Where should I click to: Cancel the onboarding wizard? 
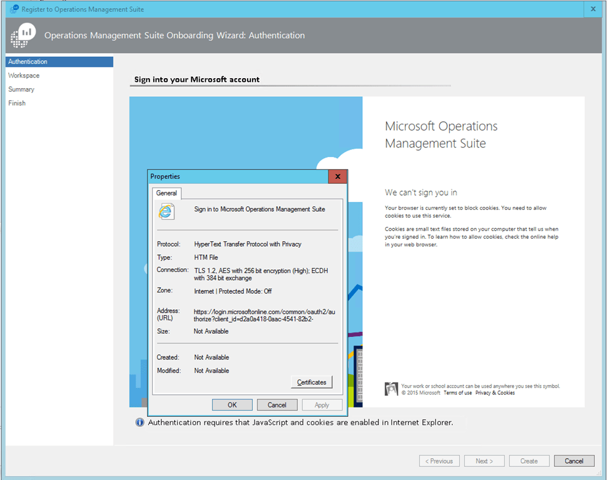[x=574, y=461]
